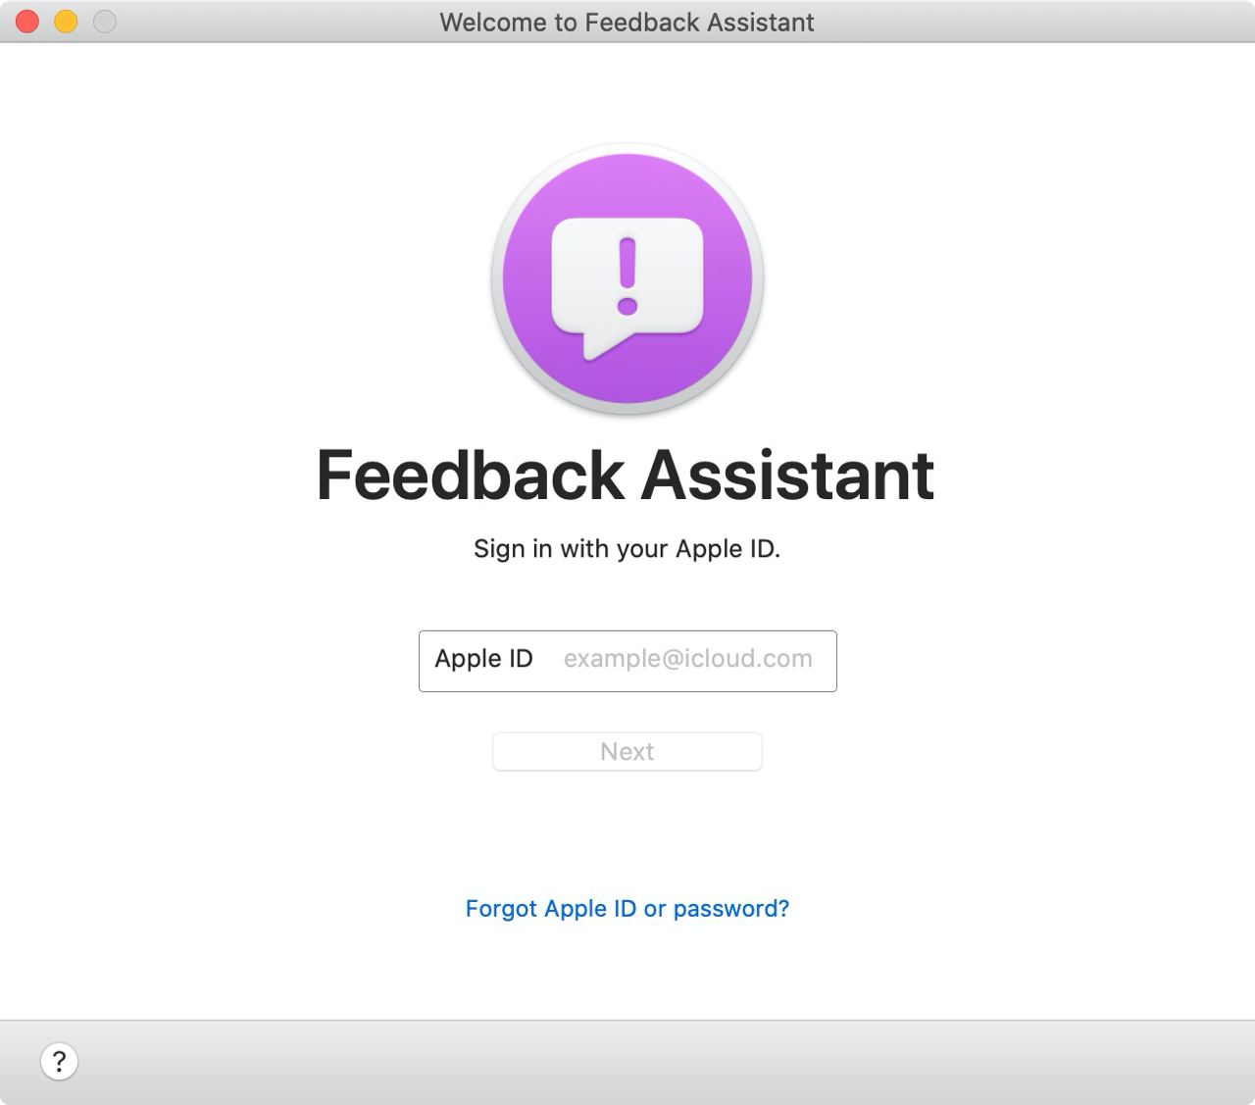The height and width of the screenshot is (1105, 1255).
Task: Click the Next button
Action: coord(627,751)
